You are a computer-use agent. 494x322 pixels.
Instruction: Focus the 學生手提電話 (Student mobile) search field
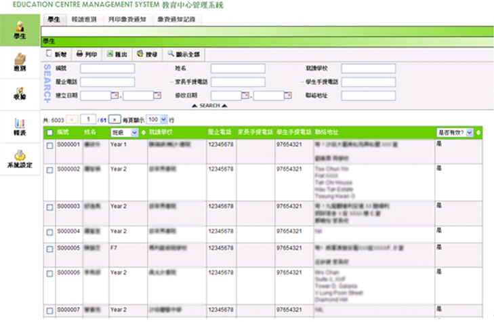(368, 82)
